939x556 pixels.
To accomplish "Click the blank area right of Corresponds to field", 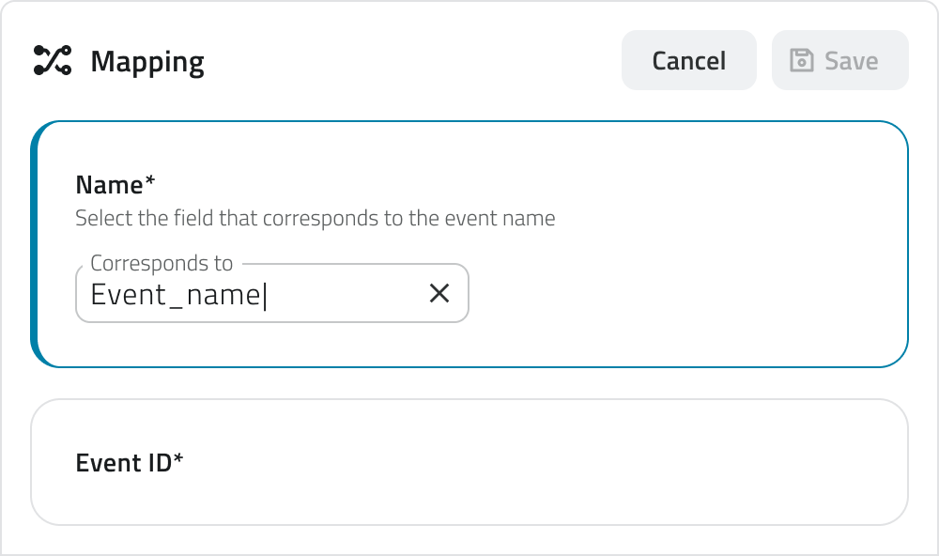I will (x=685, y=294).
